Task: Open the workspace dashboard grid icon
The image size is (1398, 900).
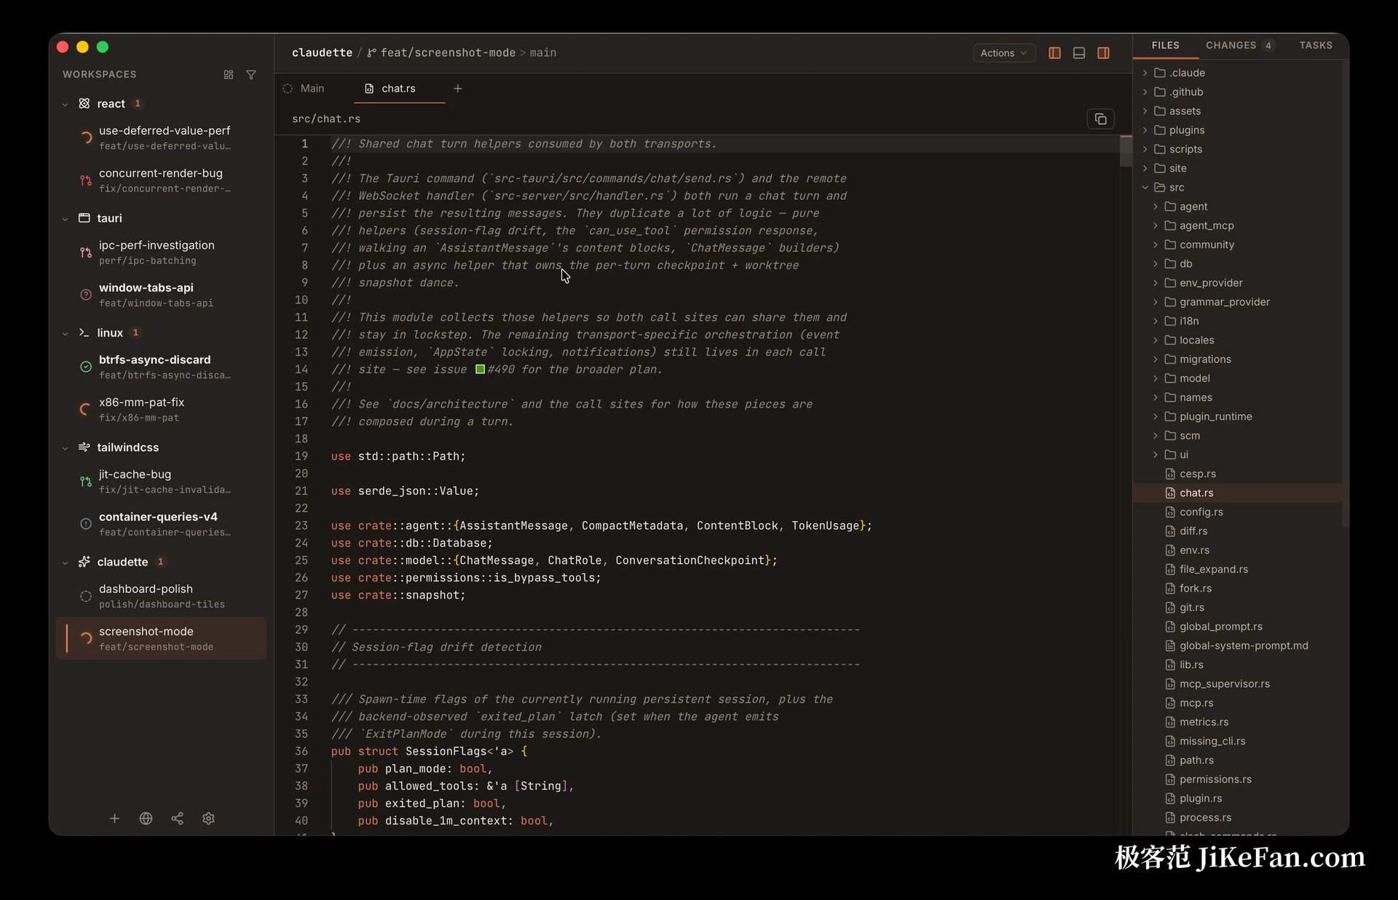Action: pyautogui.click(x=229, y=75)
